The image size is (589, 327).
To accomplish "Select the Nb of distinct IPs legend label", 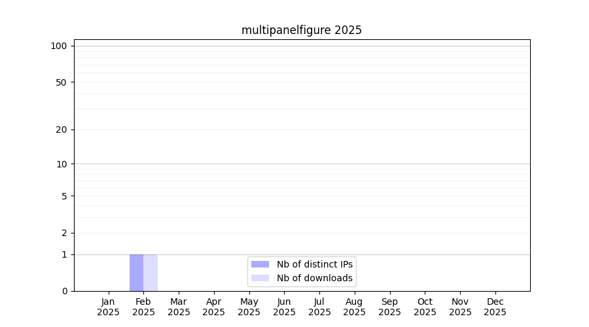I will click(314, 264).
